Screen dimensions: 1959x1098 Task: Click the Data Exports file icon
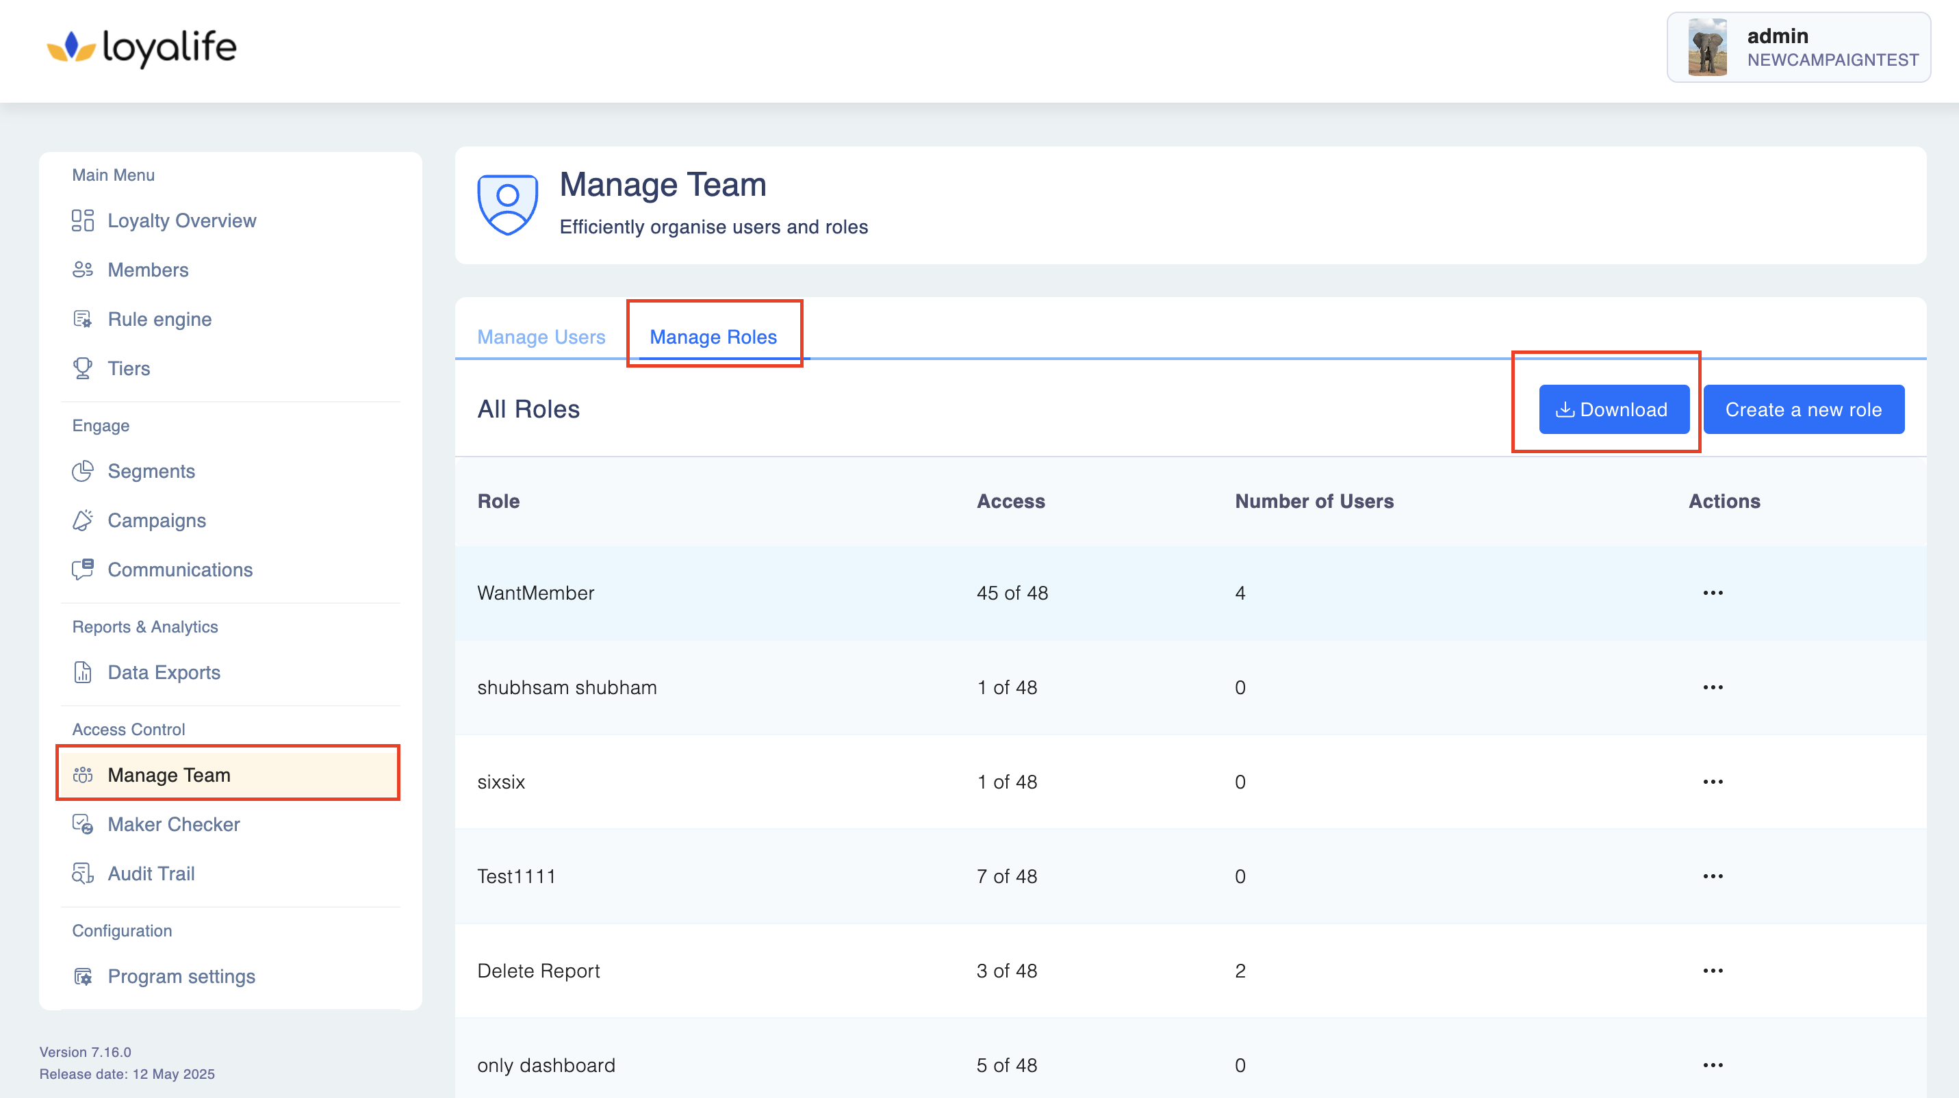pyautogui.click(x=82, y=672)
